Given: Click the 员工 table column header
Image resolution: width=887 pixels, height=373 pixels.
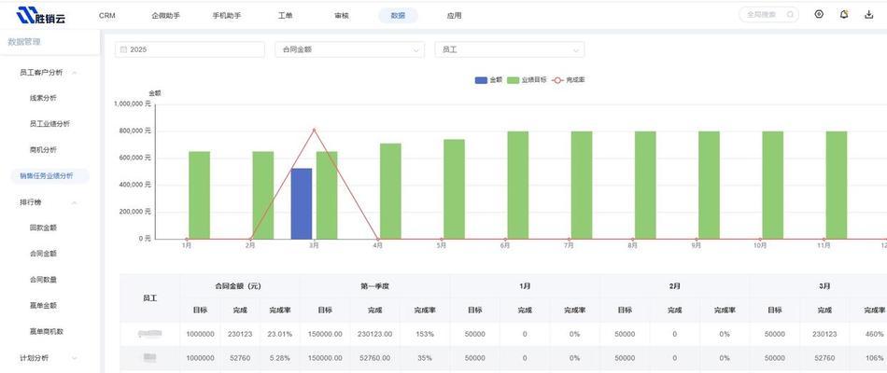Looking at the screenshot, I should coord(150,297).
